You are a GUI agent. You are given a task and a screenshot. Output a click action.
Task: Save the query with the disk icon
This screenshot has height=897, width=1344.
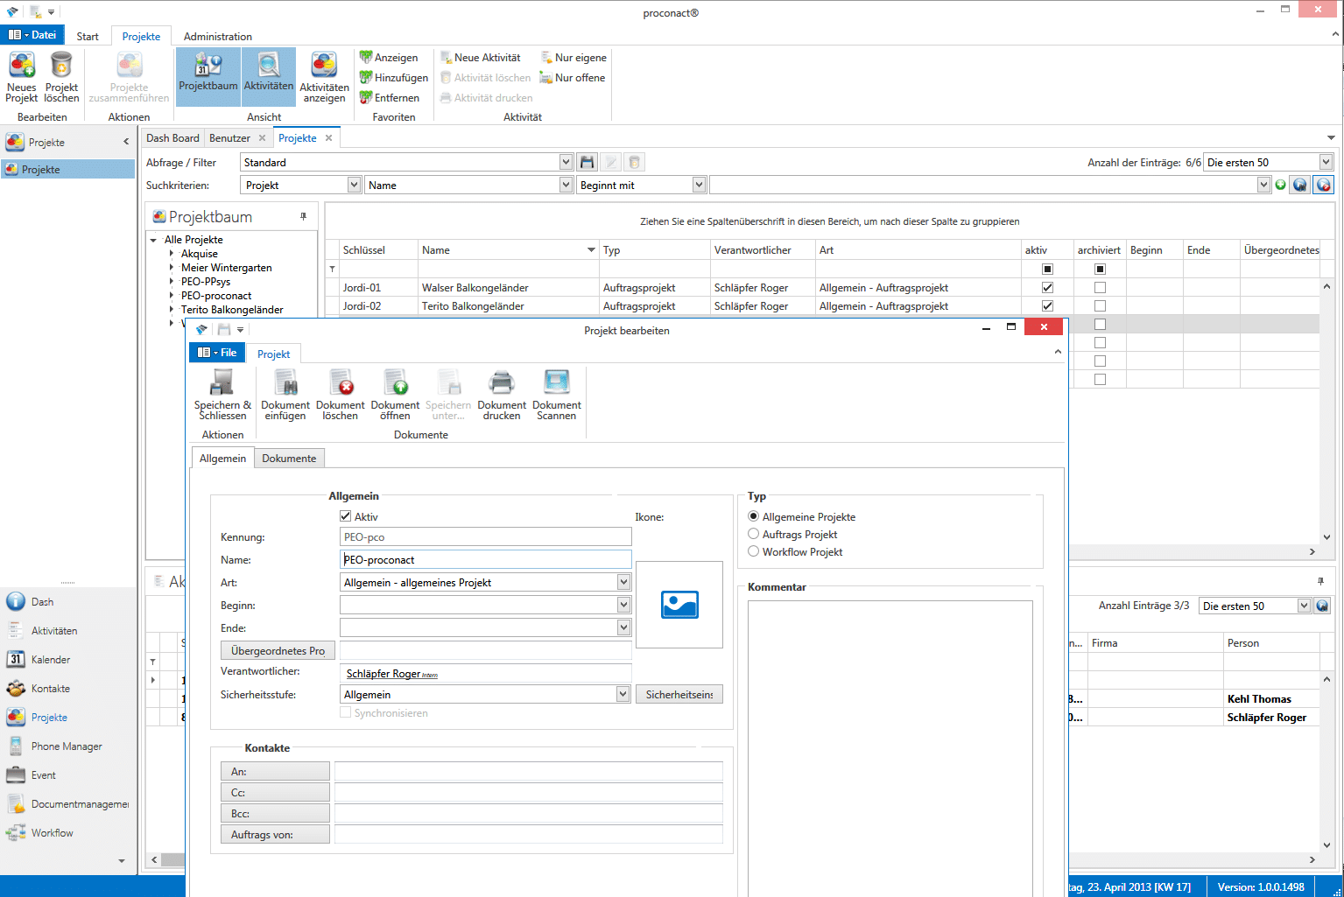point(588,162)
